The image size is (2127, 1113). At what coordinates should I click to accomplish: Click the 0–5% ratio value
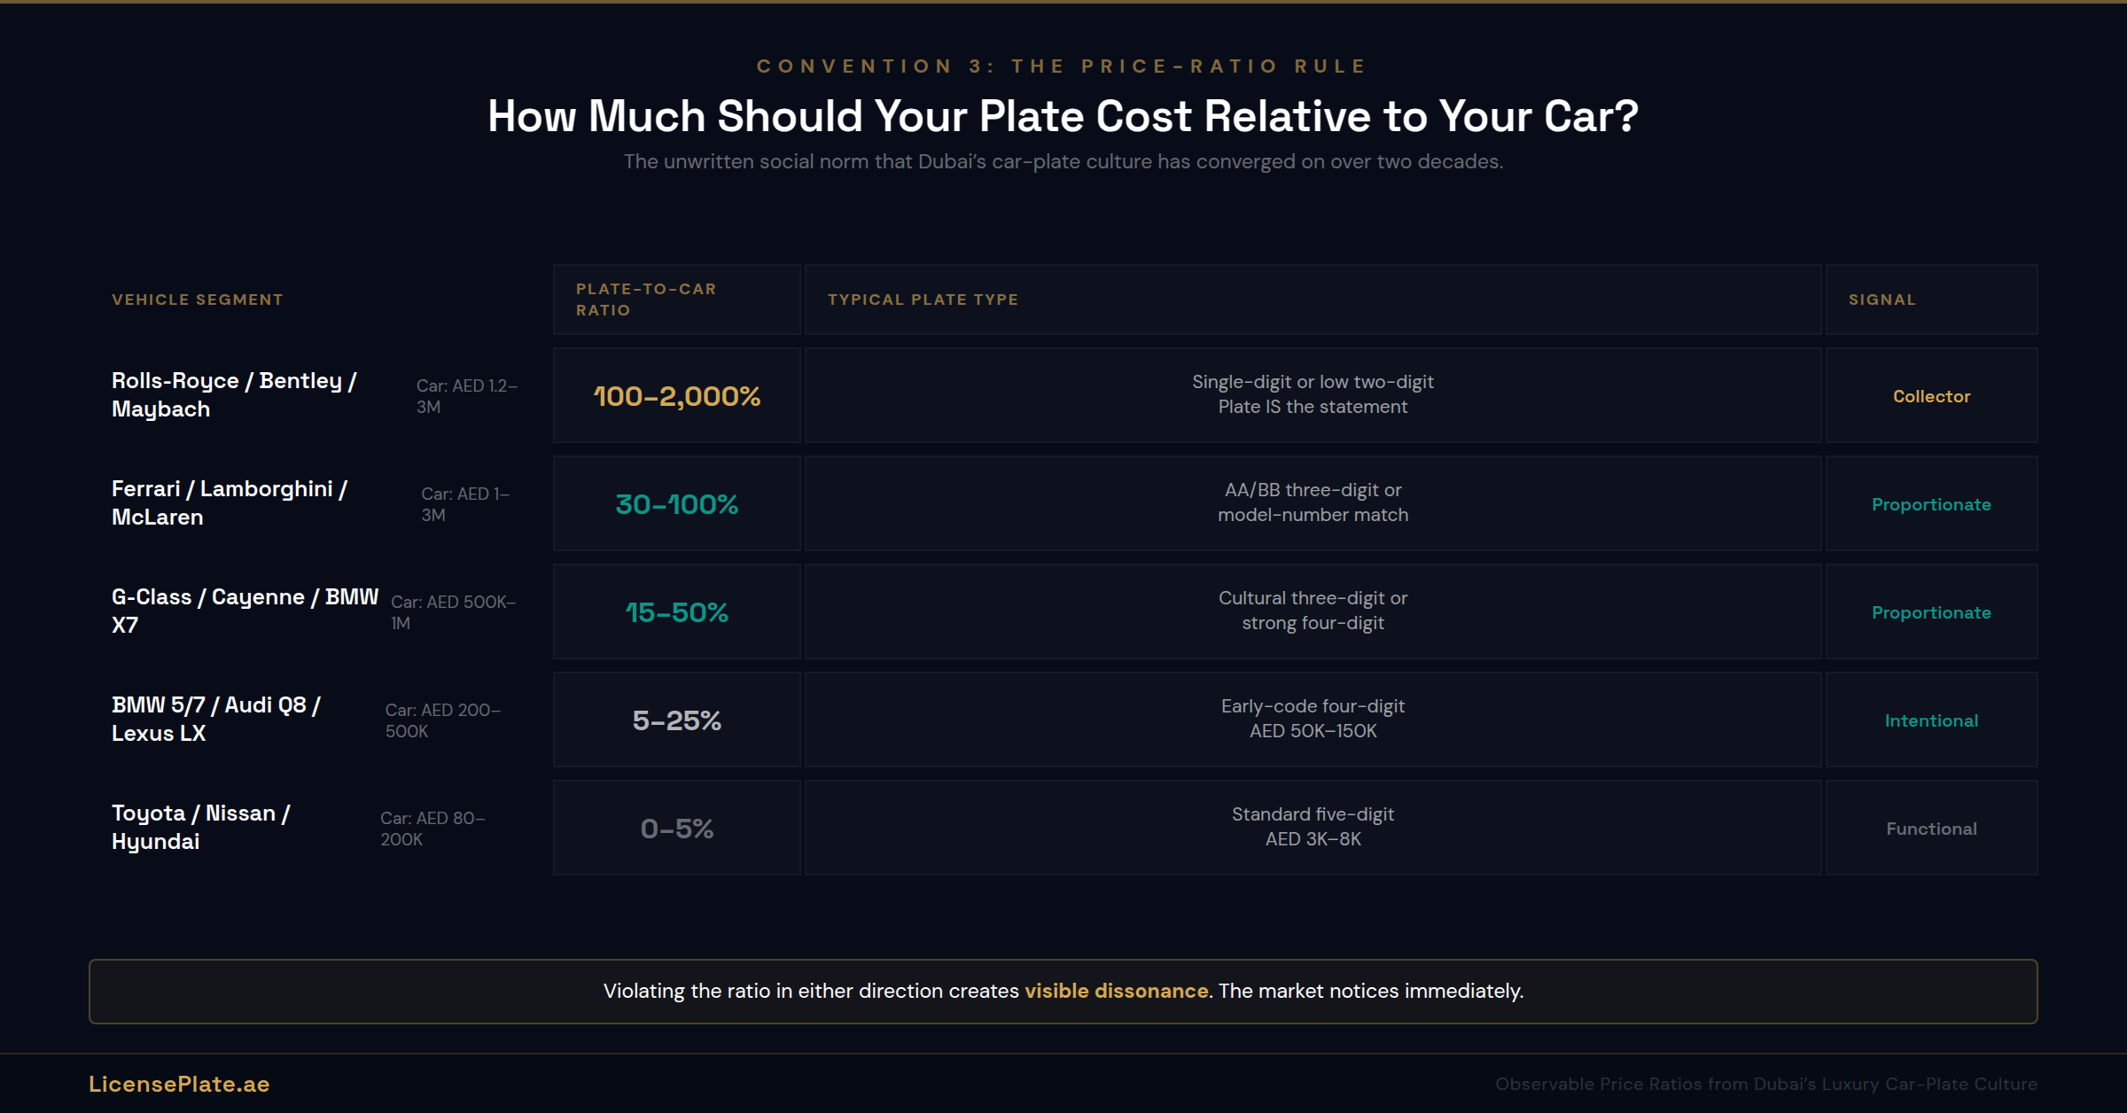point(676,829)
